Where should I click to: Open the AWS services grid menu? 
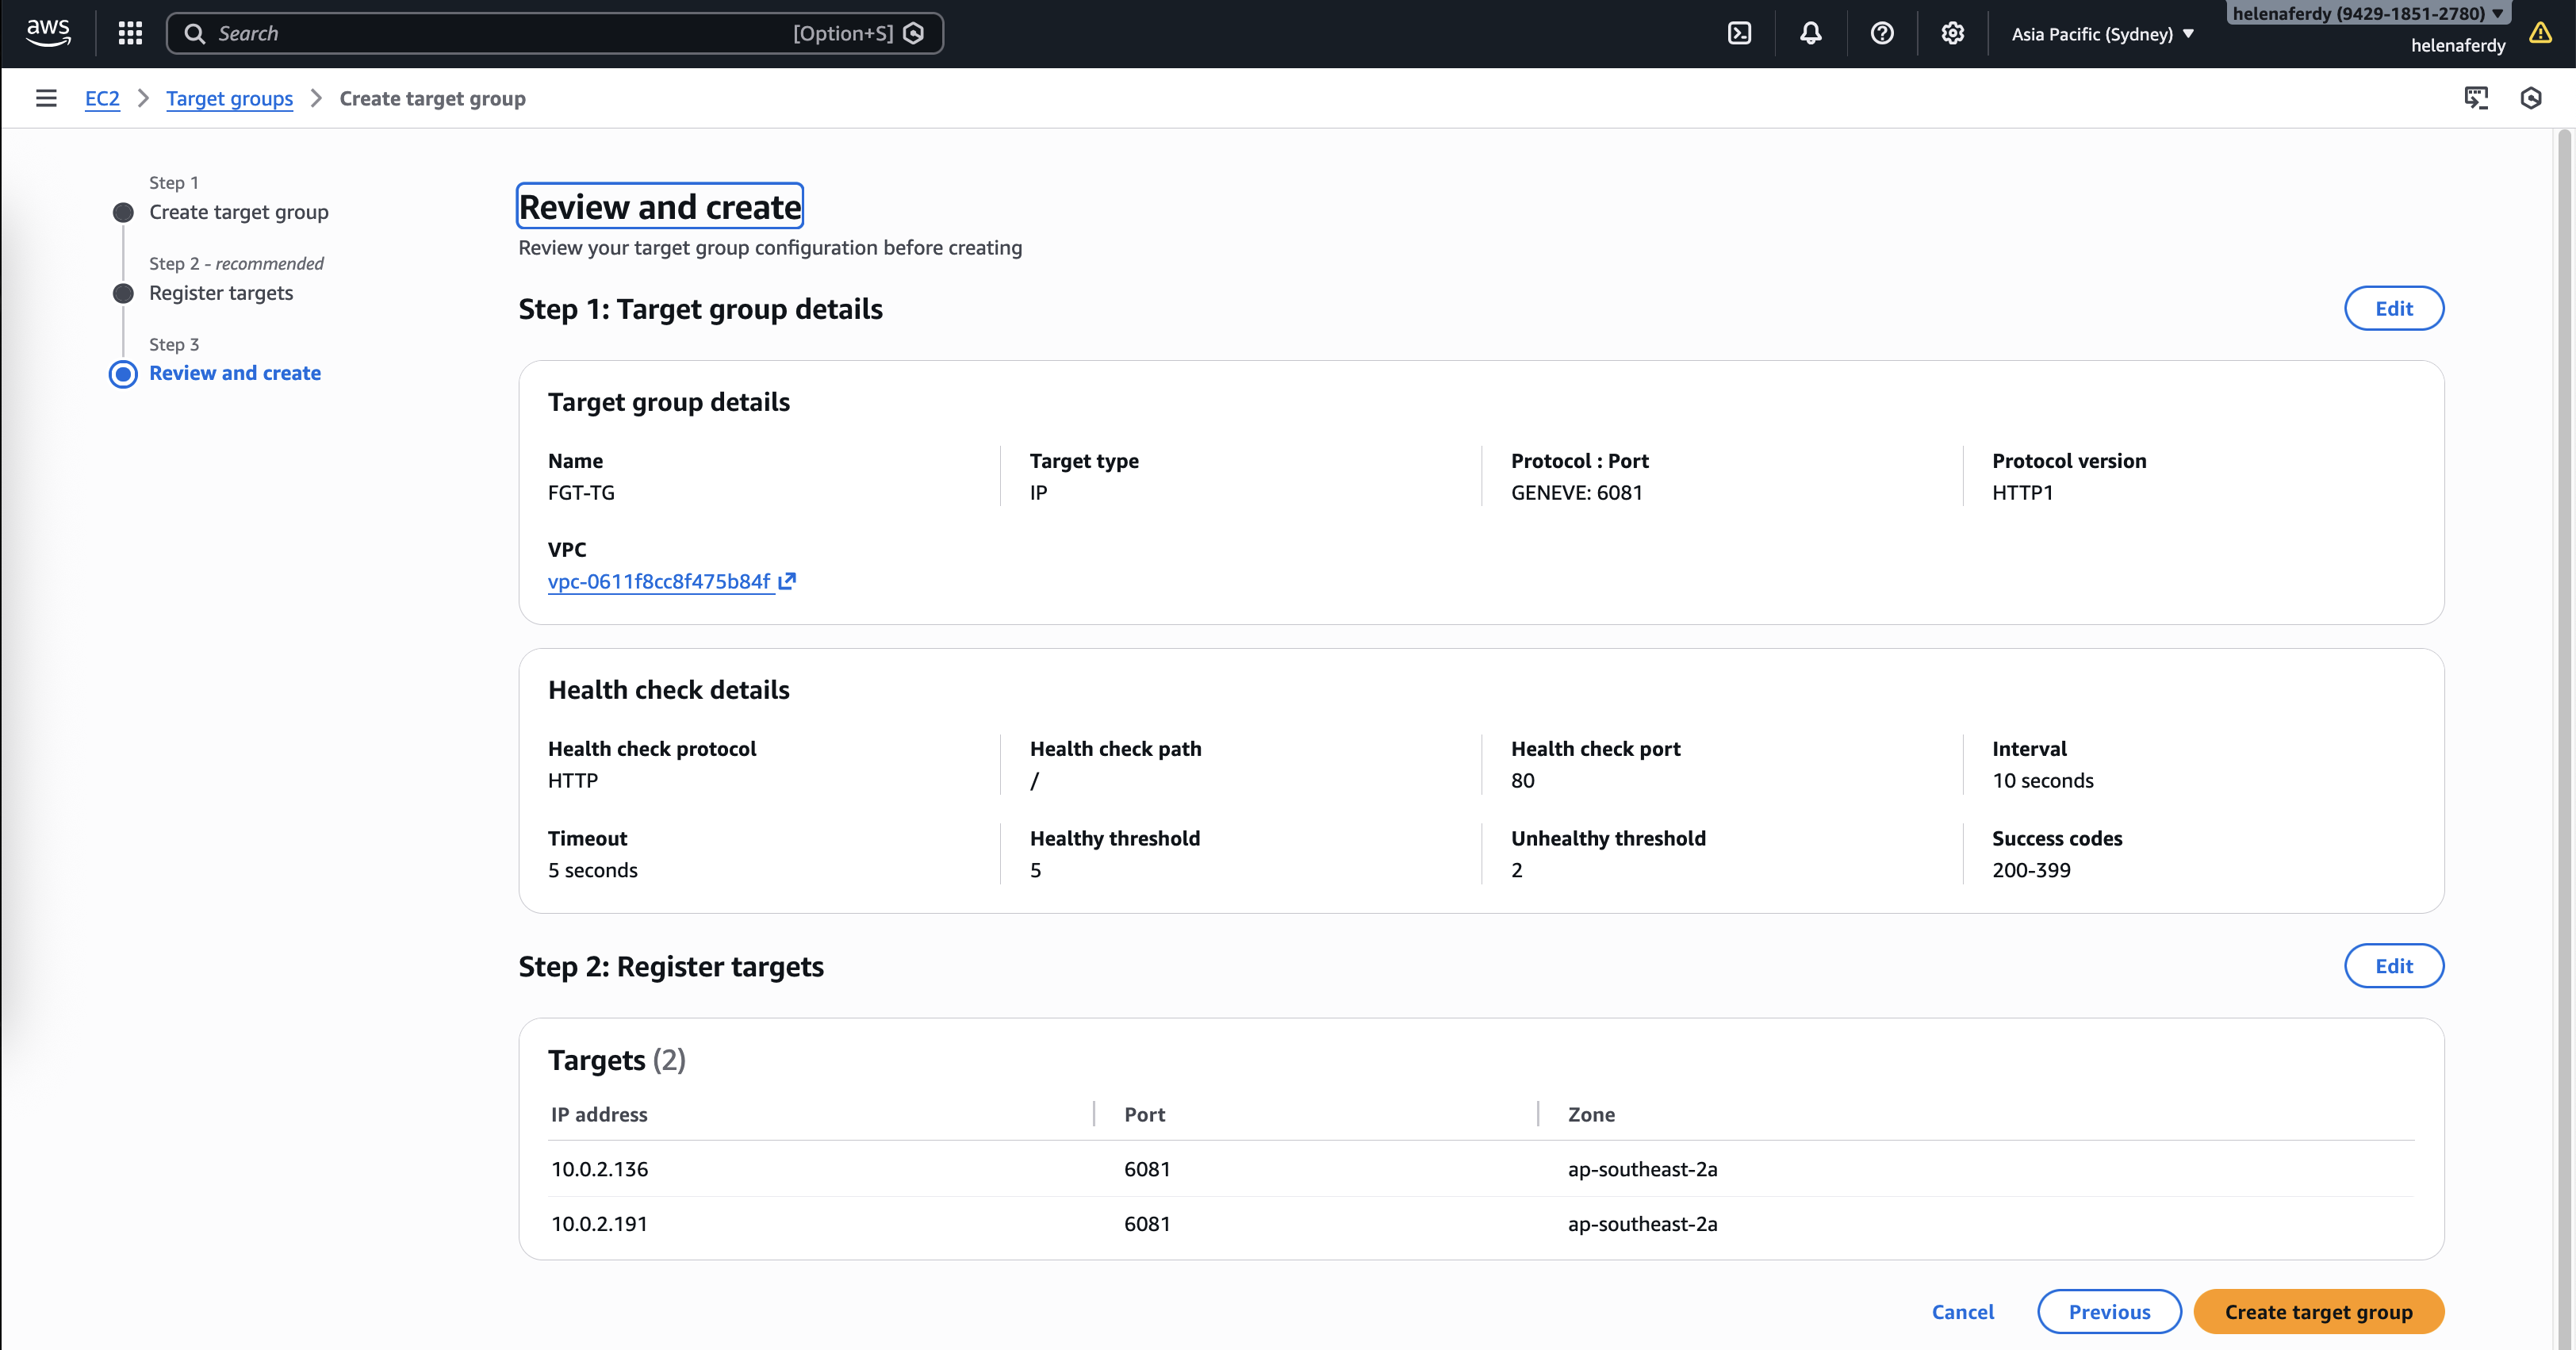130,33
